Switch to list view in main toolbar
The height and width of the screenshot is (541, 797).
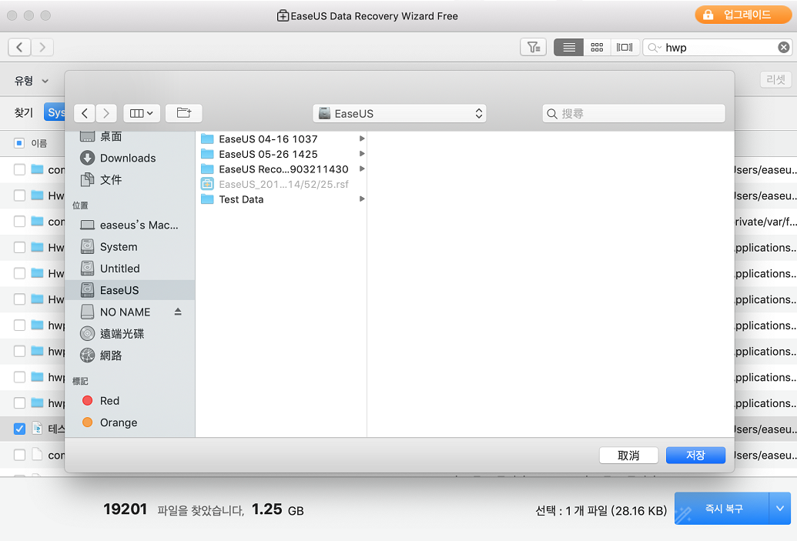coord(569,47)
